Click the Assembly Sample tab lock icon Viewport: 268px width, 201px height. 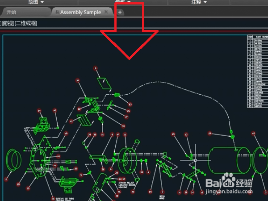[57, 12]
